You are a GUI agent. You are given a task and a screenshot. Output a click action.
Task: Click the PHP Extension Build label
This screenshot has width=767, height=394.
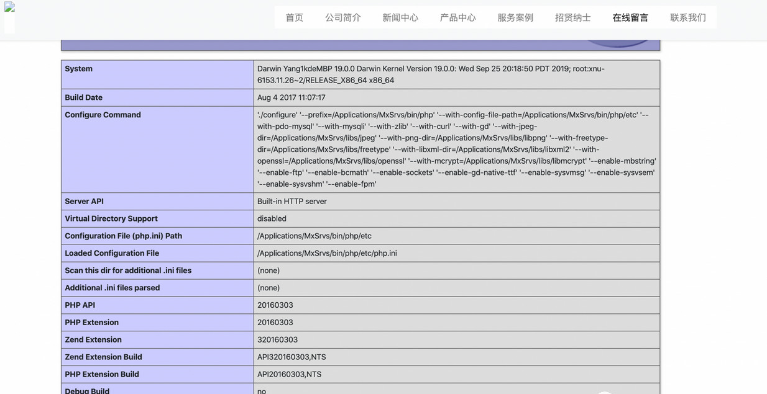[102, 375]
